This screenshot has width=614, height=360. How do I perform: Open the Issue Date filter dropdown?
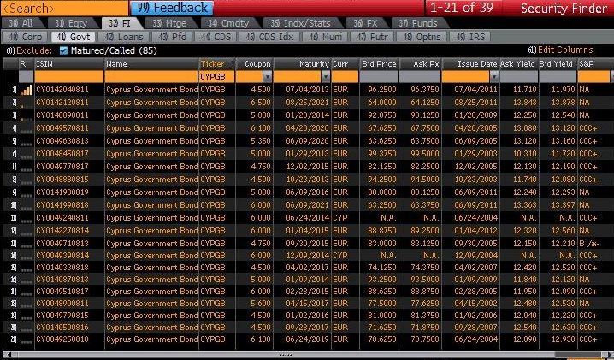493,76
